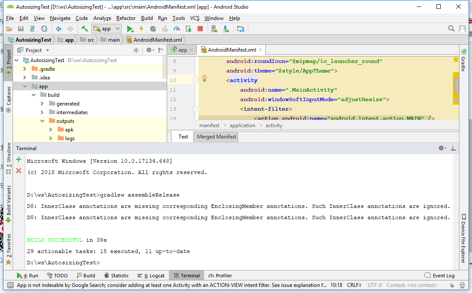The height and width of the screenshot is (293, 472).
Task: Click the yellow intention lightbulb on line 10
Action: (x=205, y=79)
